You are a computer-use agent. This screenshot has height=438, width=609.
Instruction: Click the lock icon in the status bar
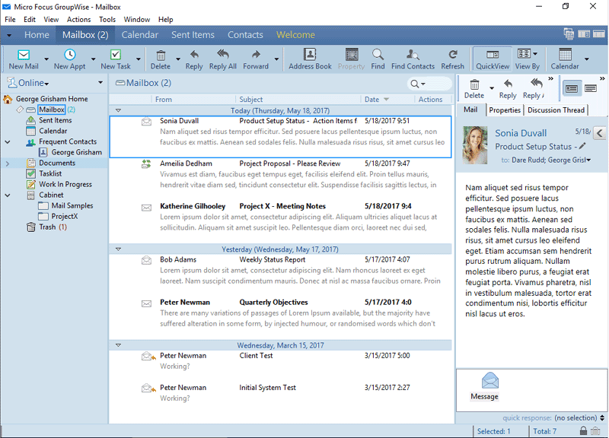[x=583, y=430]
